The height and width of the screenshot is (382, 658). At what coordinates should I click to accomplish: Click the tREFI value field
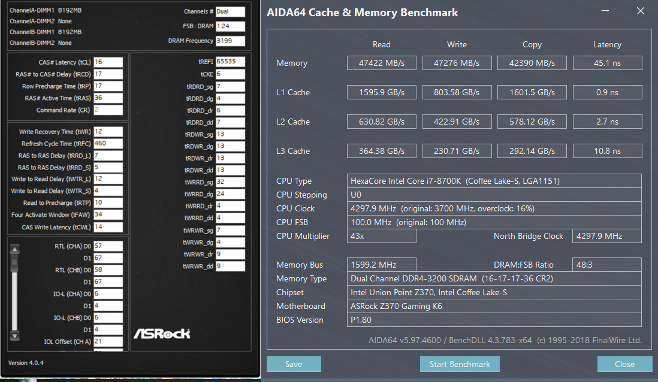(x=230, y=62)
